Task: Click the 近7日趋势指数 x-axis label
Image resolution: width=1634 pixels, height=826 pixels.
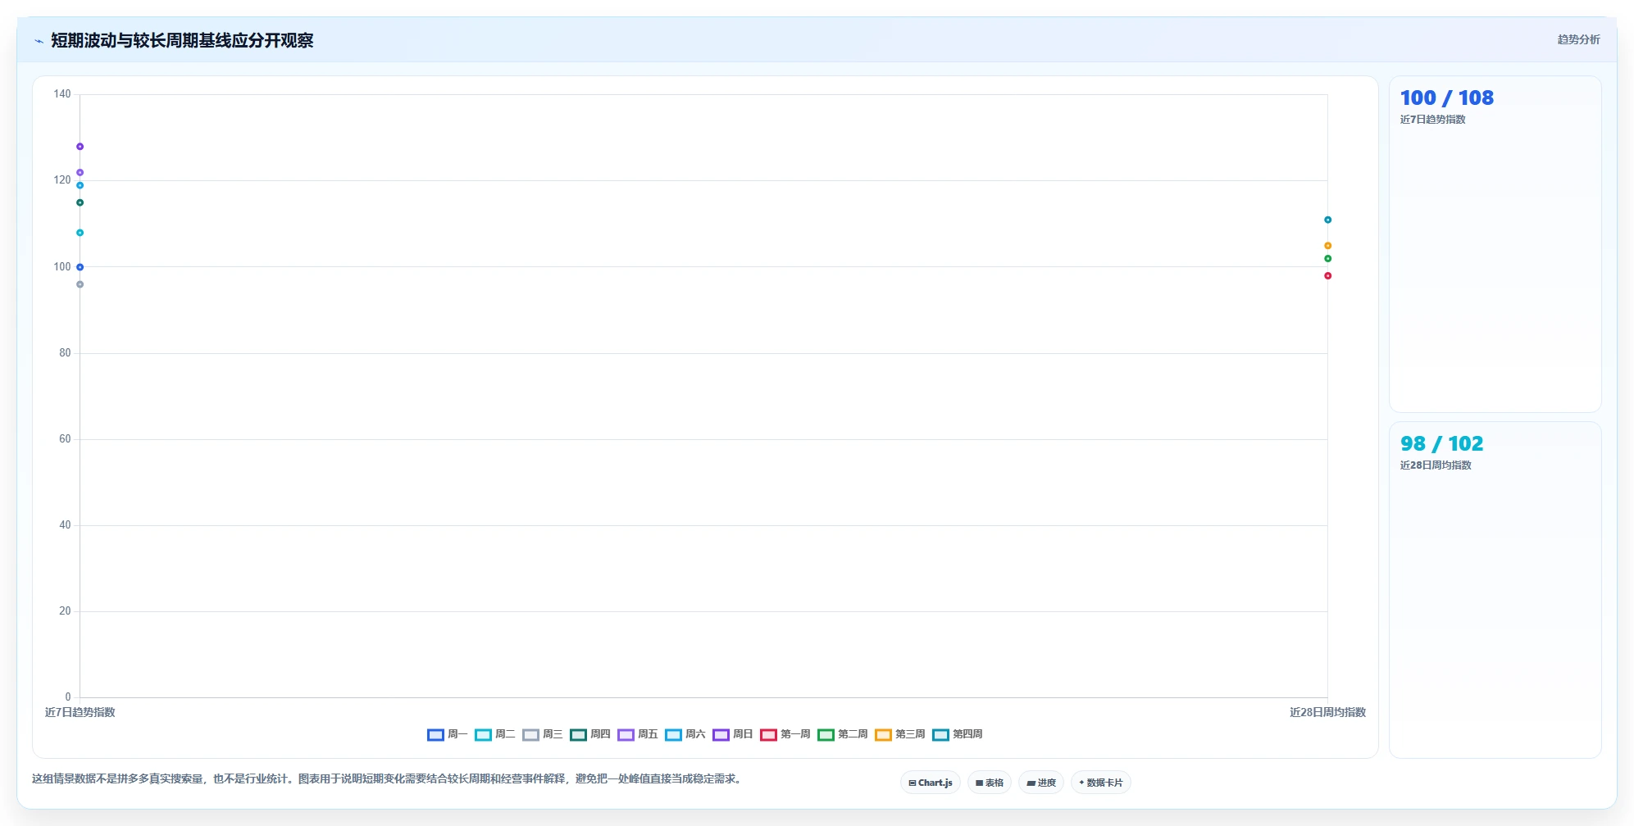Action: tap(80, 712)
